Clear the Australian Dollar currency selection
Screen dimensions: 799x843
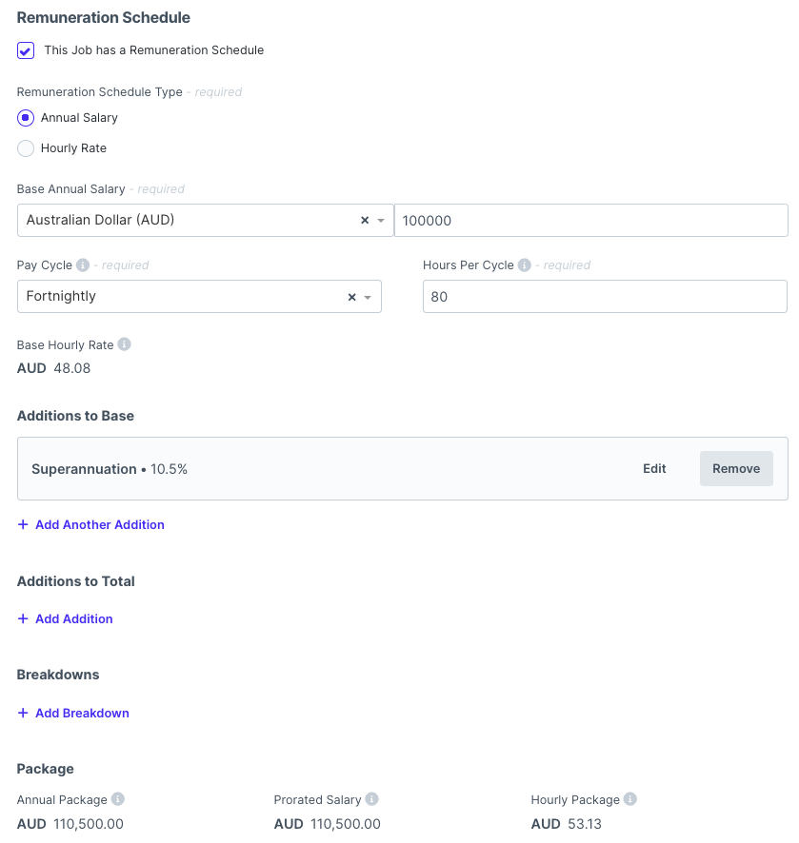point(364,221)
